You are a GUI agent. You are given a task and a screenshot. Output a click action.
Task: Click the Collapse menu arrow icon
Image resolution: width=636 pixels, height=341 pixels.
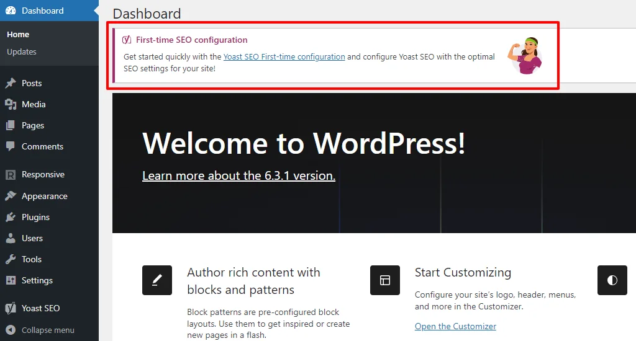(x=11, y=330)
